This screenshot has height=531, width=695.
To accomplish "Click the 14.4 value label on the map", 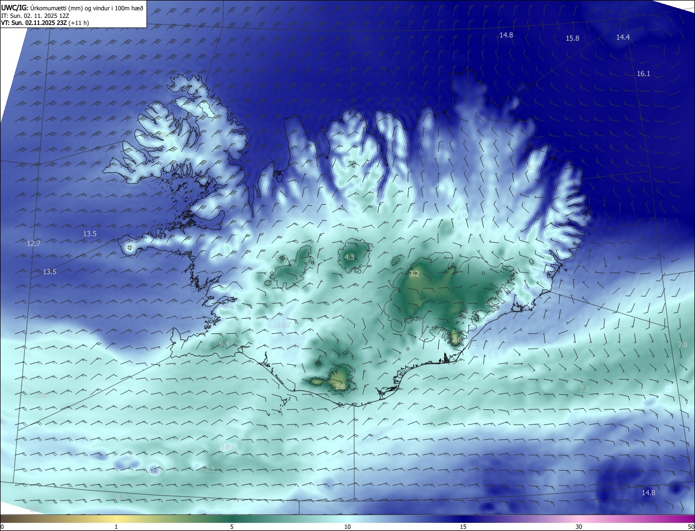I will [x=623, y=37].
